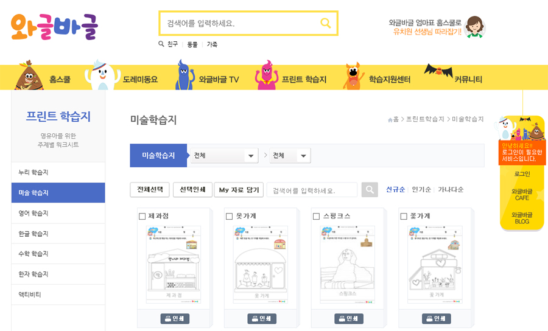Click the home icon in breadcrumb
This screenshot has width=548, height=331.
(x=390, y=120)
